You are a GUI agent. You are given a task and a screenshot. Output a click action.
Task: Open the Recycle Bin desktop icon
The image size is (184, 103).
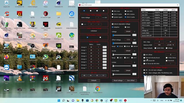pos(6,3)
